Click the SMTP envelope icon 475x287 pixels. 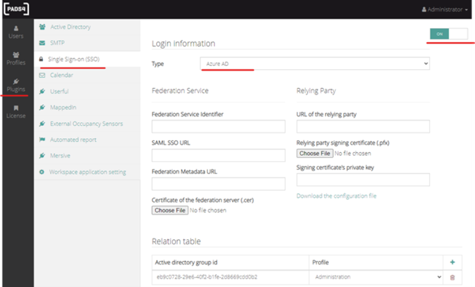click(42, 43)
